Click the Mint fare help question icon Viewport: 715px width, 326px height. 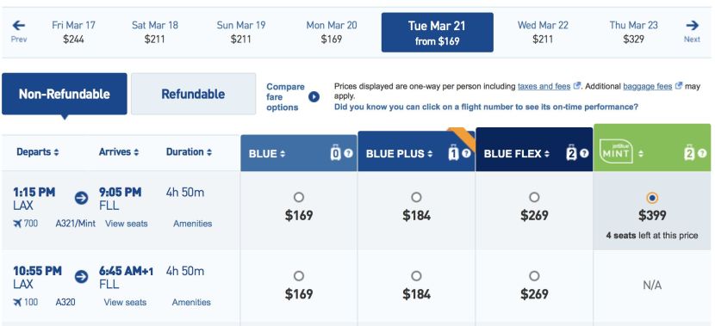tap(702, 154)
